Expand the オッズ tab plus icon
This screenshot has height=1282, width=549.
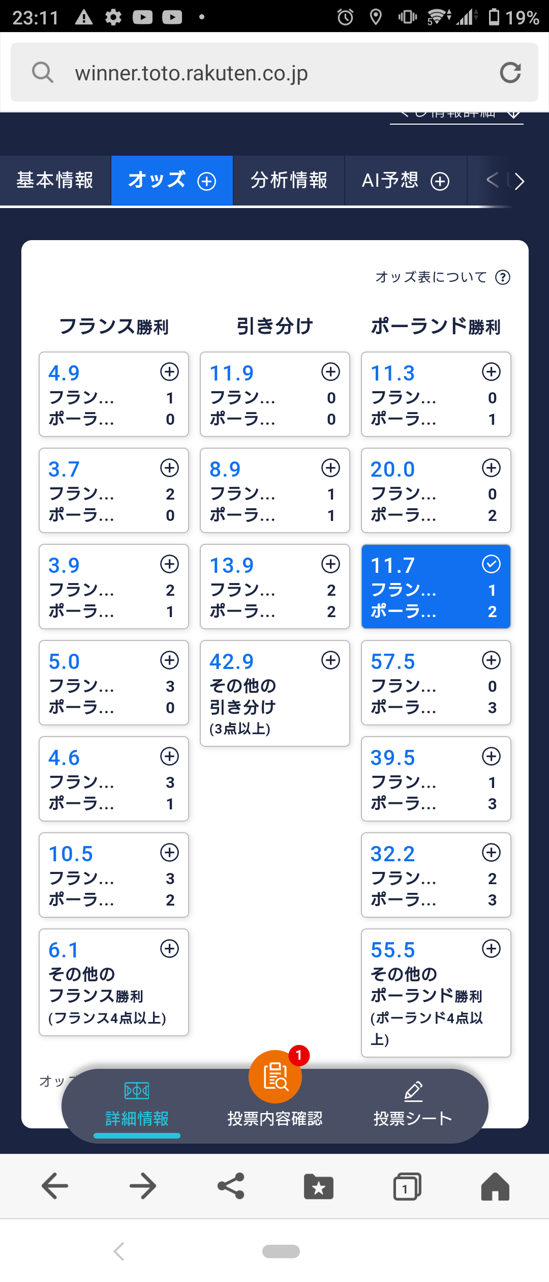pyautogui.click(x=206, y=181)
